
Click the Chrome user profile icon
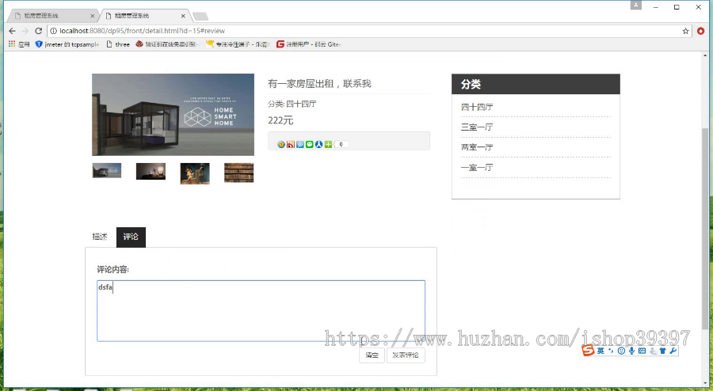[x=635, y=5]
